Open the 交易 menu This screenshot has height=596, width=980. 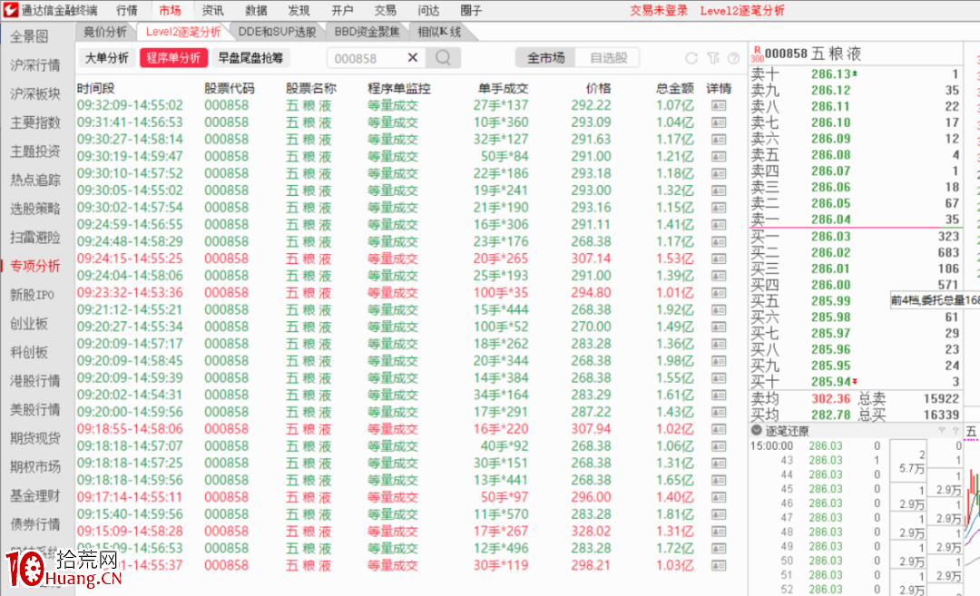(385, 11)
